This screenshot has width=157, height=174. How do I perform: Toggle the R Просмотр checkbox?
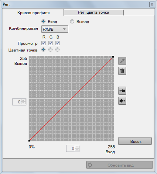(43, 43)
